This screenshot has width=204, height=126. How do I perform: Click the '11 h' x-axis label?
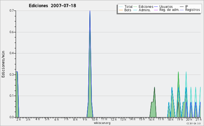click(104, 119)
